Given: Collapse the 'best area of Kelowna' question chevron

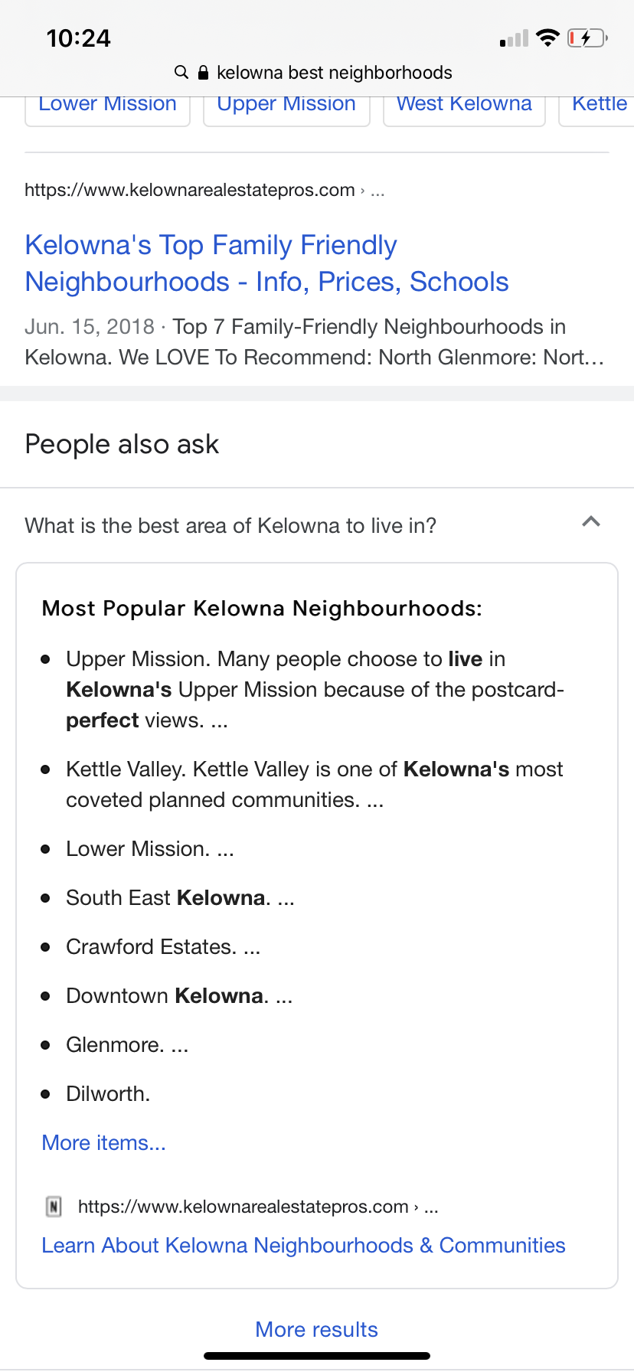Looking at the screenshot, I should [590, 522].
